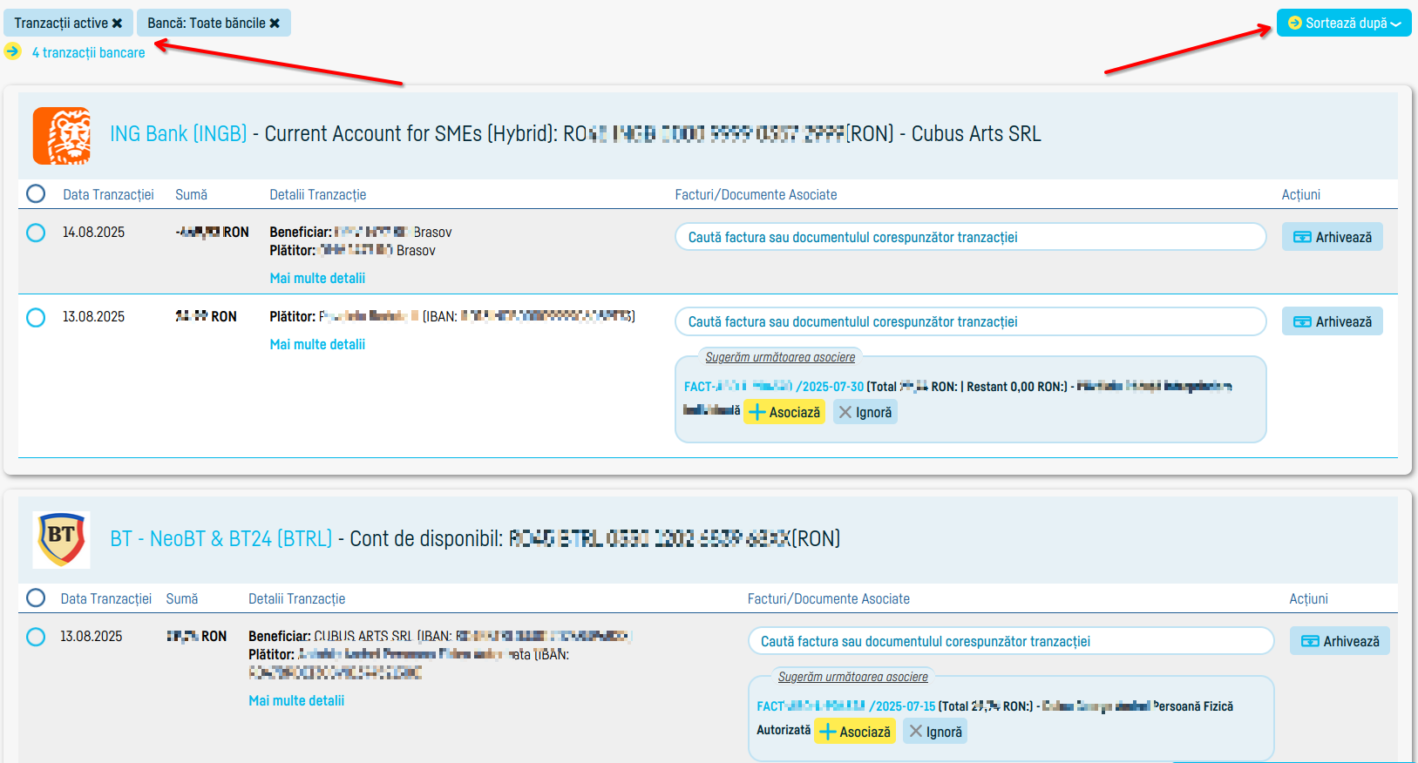Expand 'Mai multe detalii' for the 14.08.2025 transaction
This screenshot has width=1418, height=763.
click(317, 278)
